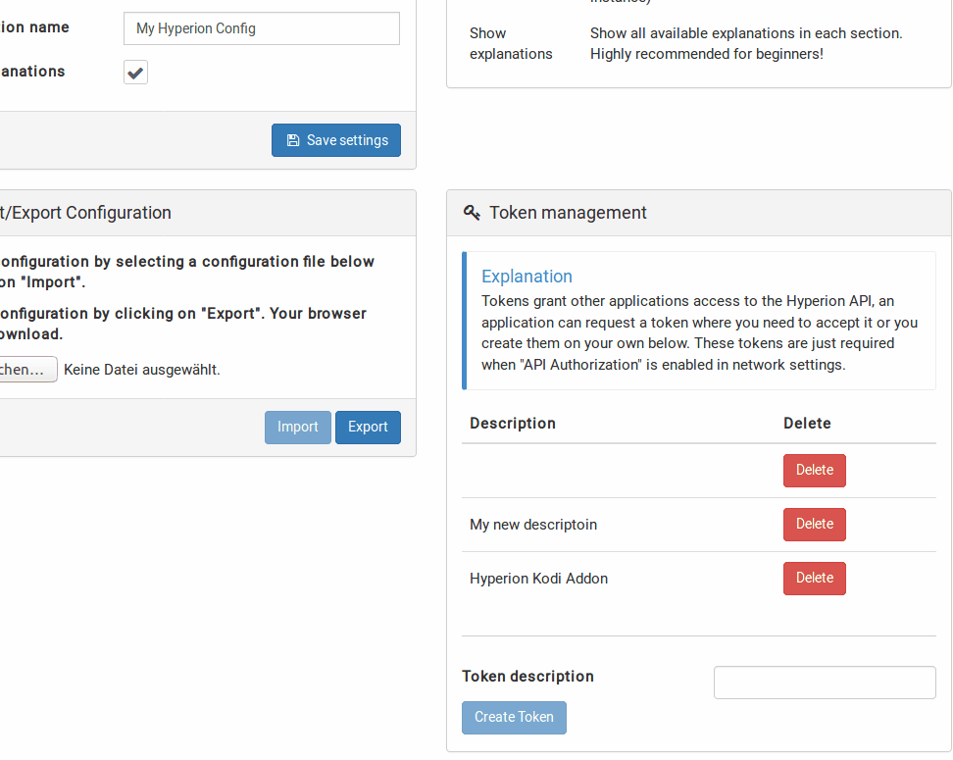Click the floppy disk icon on Save settings
Image resolution: width=953 pixels, height=760 pixels.
[293, 140]
